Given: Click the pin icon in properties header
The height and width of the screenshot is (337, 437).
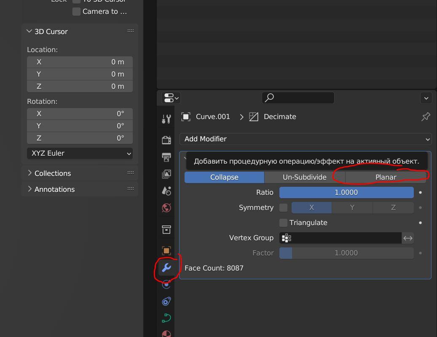Looking at the screenshot, I should [426, 117].
